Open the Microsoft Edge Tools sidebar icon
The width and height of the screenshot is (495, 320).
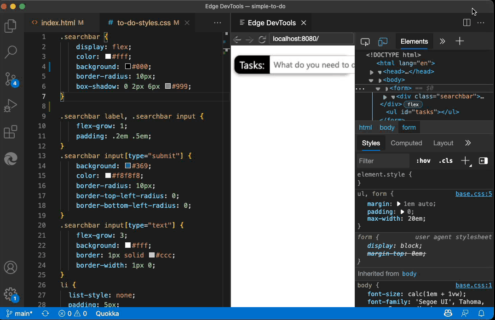[x=10, y=159]
